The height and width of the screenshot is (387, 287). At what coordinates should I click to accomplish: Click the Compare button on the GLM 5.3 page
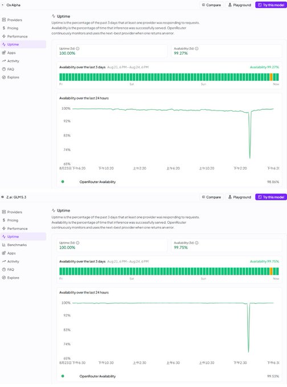coord(211,197)
